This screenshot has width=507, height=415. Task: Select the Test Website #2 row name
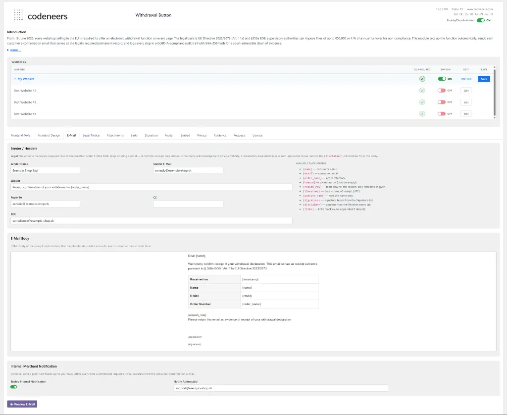point(25,91)
